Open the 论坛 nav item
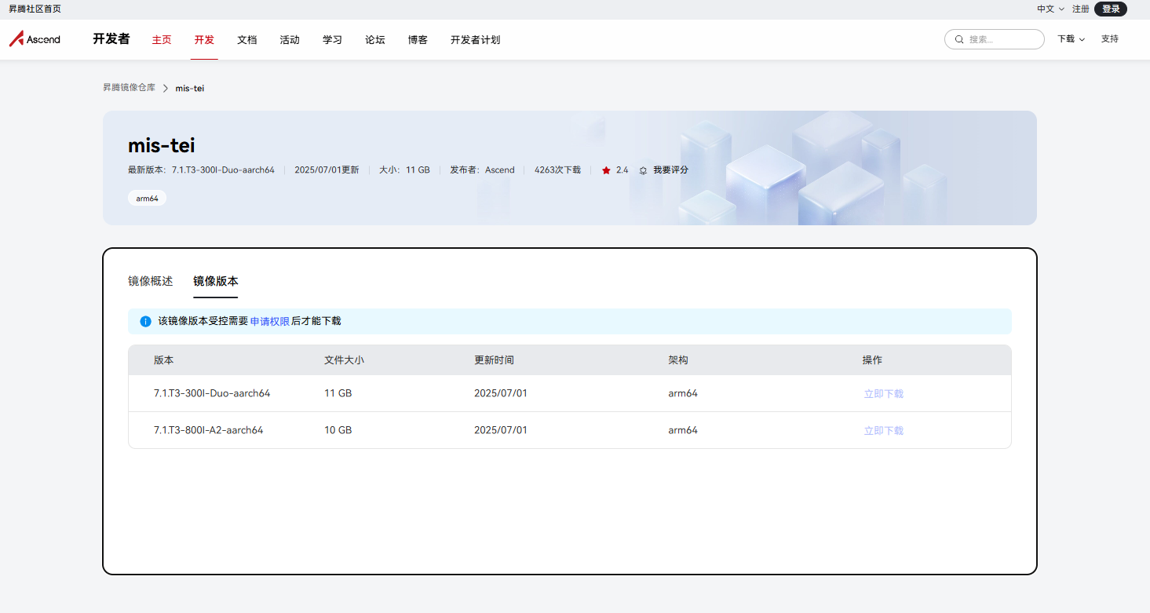 tap(375, 40)
